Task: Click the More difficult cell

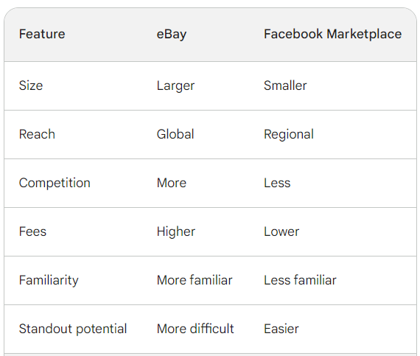Action: coord(195,329)
